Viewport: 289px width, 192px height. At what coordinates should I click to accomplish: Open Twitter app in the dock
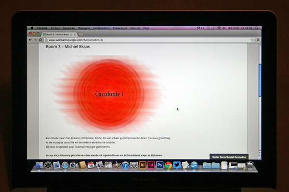pyautogui.click(x=177, y=165)
